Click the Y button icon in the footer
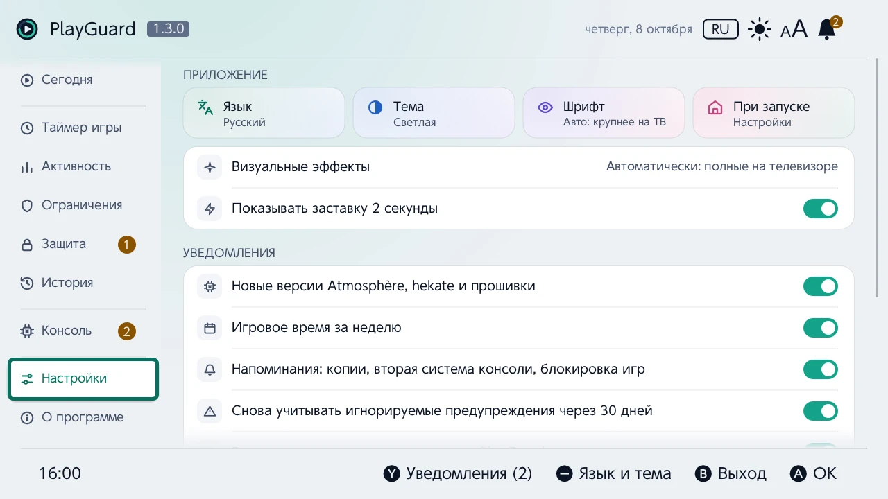The width and height of the screenshot is (888, 499). click(x=392, y=474)
